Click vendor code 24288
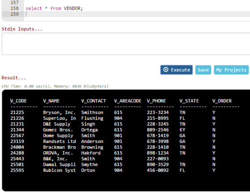 click(x=17, y=153)
